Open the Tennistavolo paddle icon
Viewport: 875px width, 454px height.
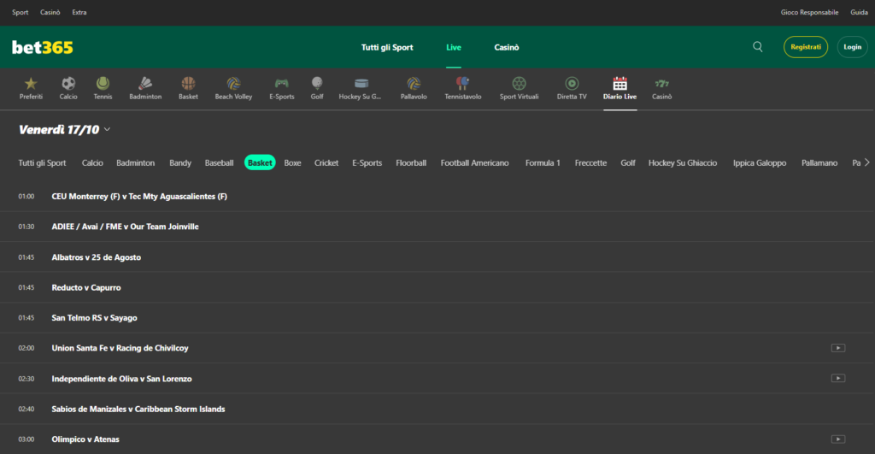[462, 84]
